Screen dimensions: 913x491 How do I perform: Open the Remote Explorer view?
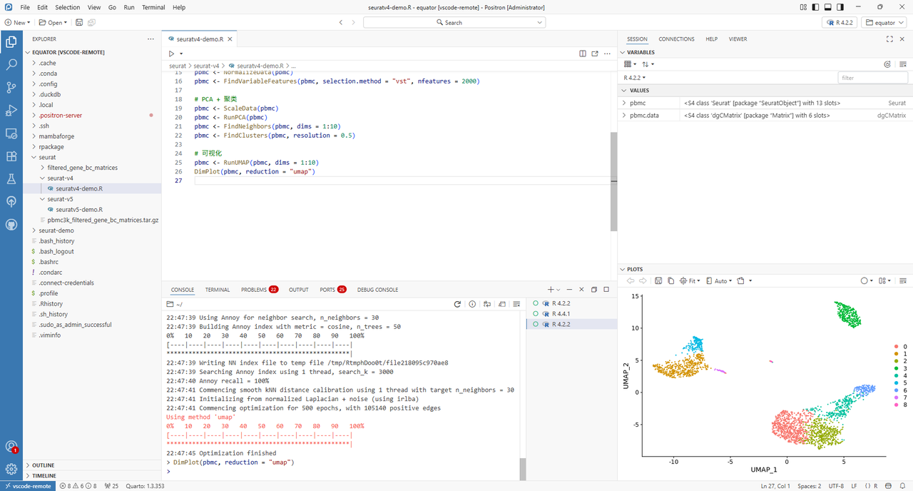[x=11, y=133]
